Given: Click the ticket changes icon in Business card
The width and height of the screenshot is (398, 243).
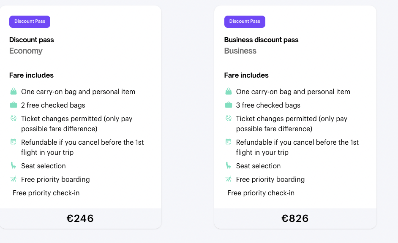Looking at the screenshot, I should tap(229, 119).
